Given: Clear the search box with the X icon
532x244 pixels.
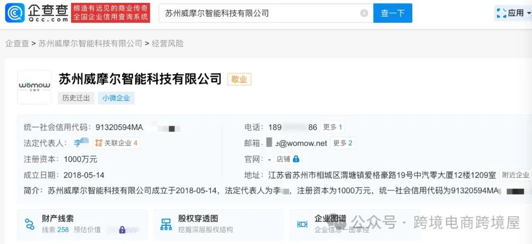Looking at the screenshot, I should coord(364,13).
